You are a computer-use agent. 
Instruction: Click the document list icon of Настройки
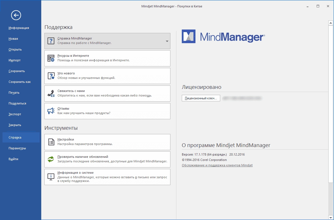tap(51, 142)
